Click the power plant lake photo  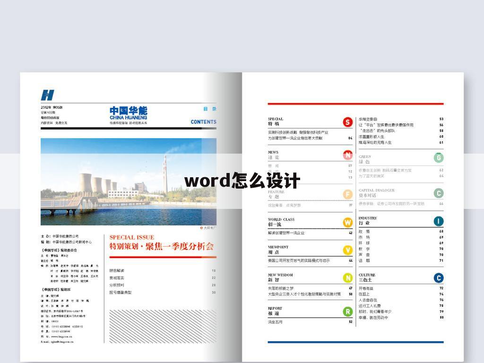click(x=129, y=182)
